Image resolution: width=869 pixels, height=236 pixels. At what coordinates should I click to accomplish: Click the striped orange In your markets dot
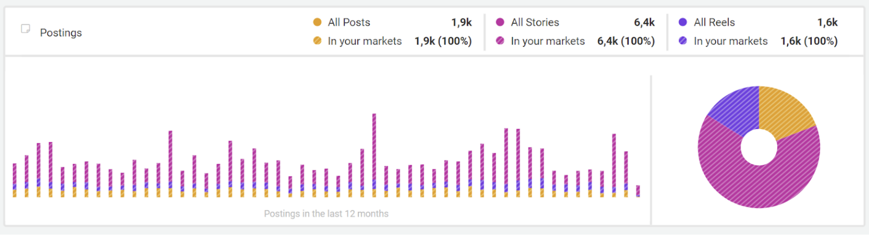pos(317,41)
